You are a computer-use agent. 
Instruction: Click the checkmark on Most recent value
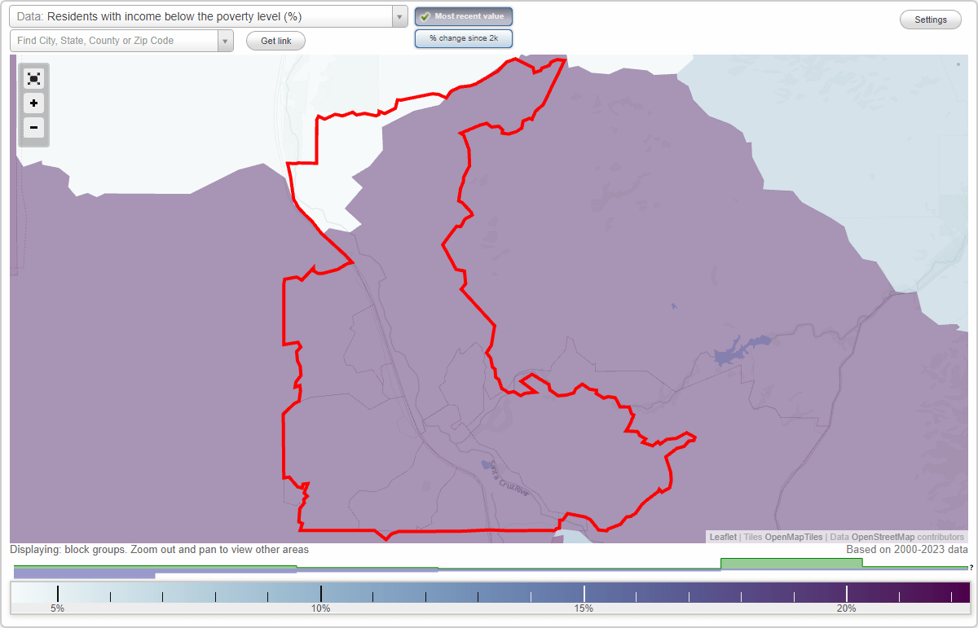tap(426, 15)
